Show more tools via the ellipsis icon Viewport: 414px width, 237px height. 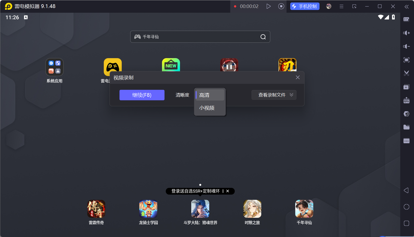tap(406, 141)
